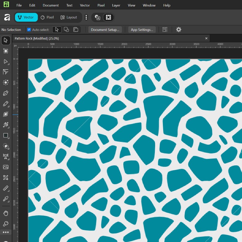The width and height of the screenshot is (242, 242).
Task: Open the Vector menu
Action: pyautogui.click(x=85, y=5)
